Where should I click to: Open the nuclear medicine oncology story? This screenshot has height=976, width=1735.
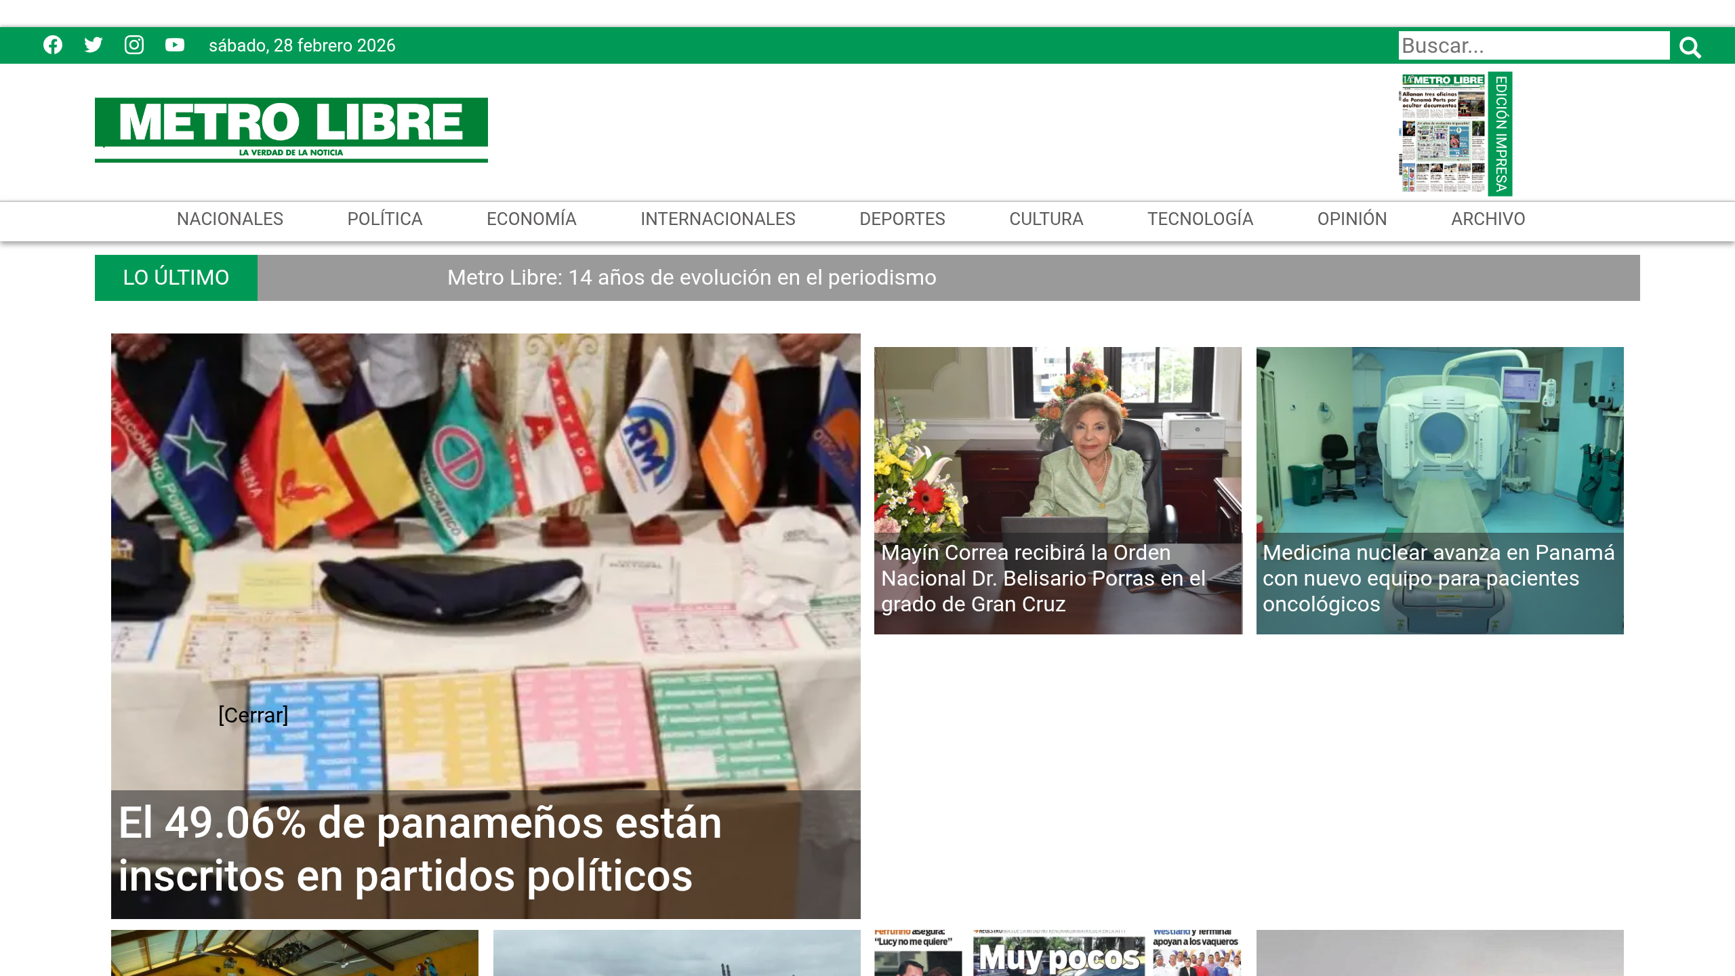pos(1438,579)
